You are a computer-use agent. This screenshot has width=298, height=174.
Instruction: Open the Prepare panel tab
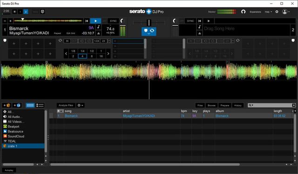225,105
